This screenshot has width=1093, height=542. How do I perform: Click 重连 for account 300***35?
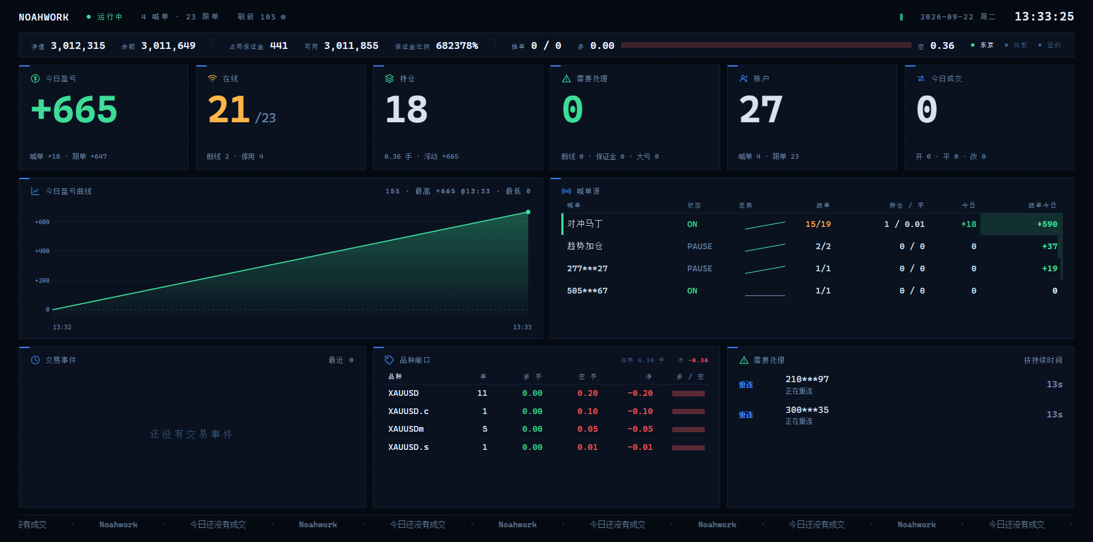coord(746,415)
